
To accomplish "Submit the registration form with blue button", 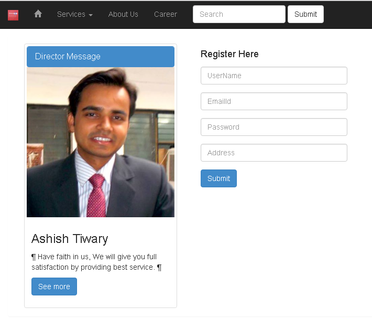I will coord(218,178).
